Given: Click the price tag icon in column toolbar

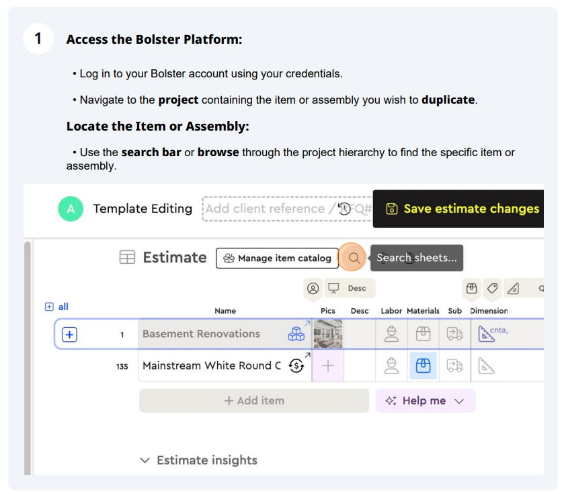Looking at the screenshot, I should point(493,289).
